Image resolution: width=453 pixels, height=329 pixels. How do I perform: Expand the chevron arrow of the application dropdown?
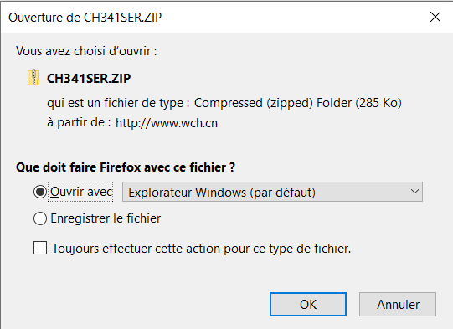point(414,192)
